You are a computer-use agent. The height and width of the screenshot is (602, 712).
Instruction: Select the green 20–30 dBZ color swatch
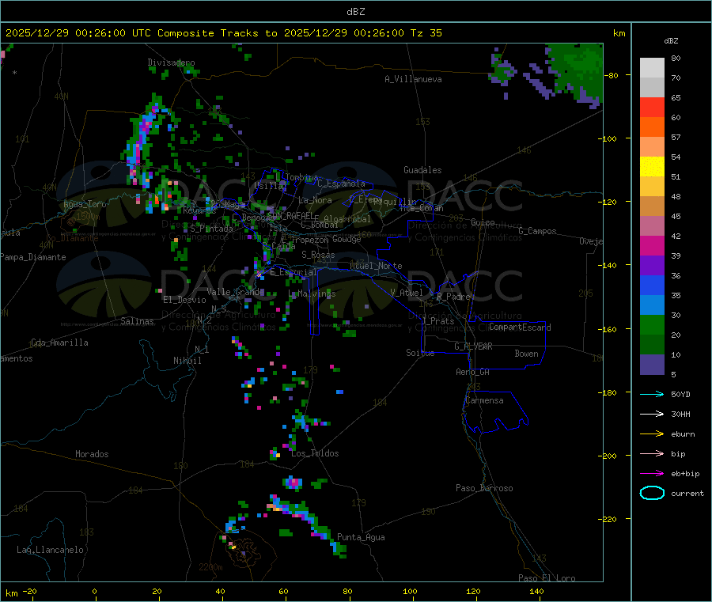tap(652, 324)
